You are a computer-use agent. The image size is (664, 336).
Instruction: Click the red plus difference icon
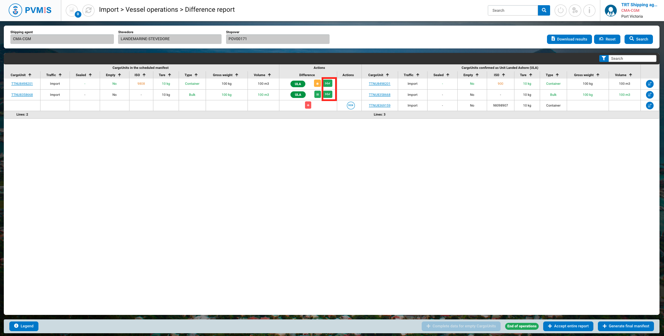point(308,105)
